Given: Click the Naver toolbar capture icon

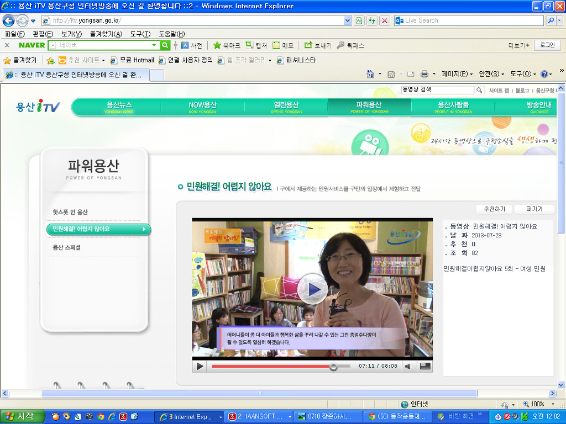Looking at the screenshot, I should pyautogui.click(x=250, y=45).
